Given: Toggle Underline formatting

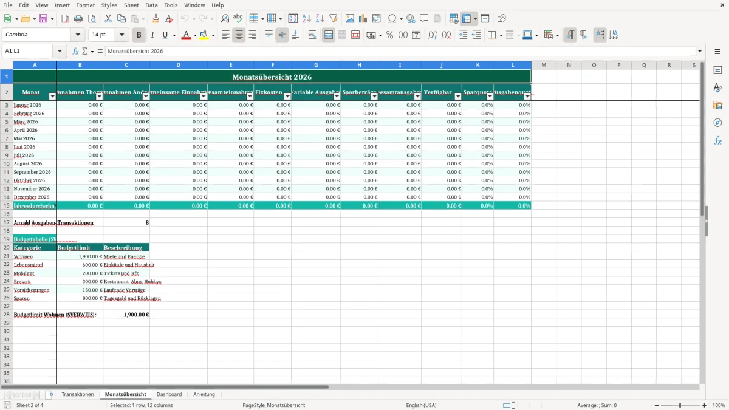Looking at the screenshot, I should pos(165,35).
